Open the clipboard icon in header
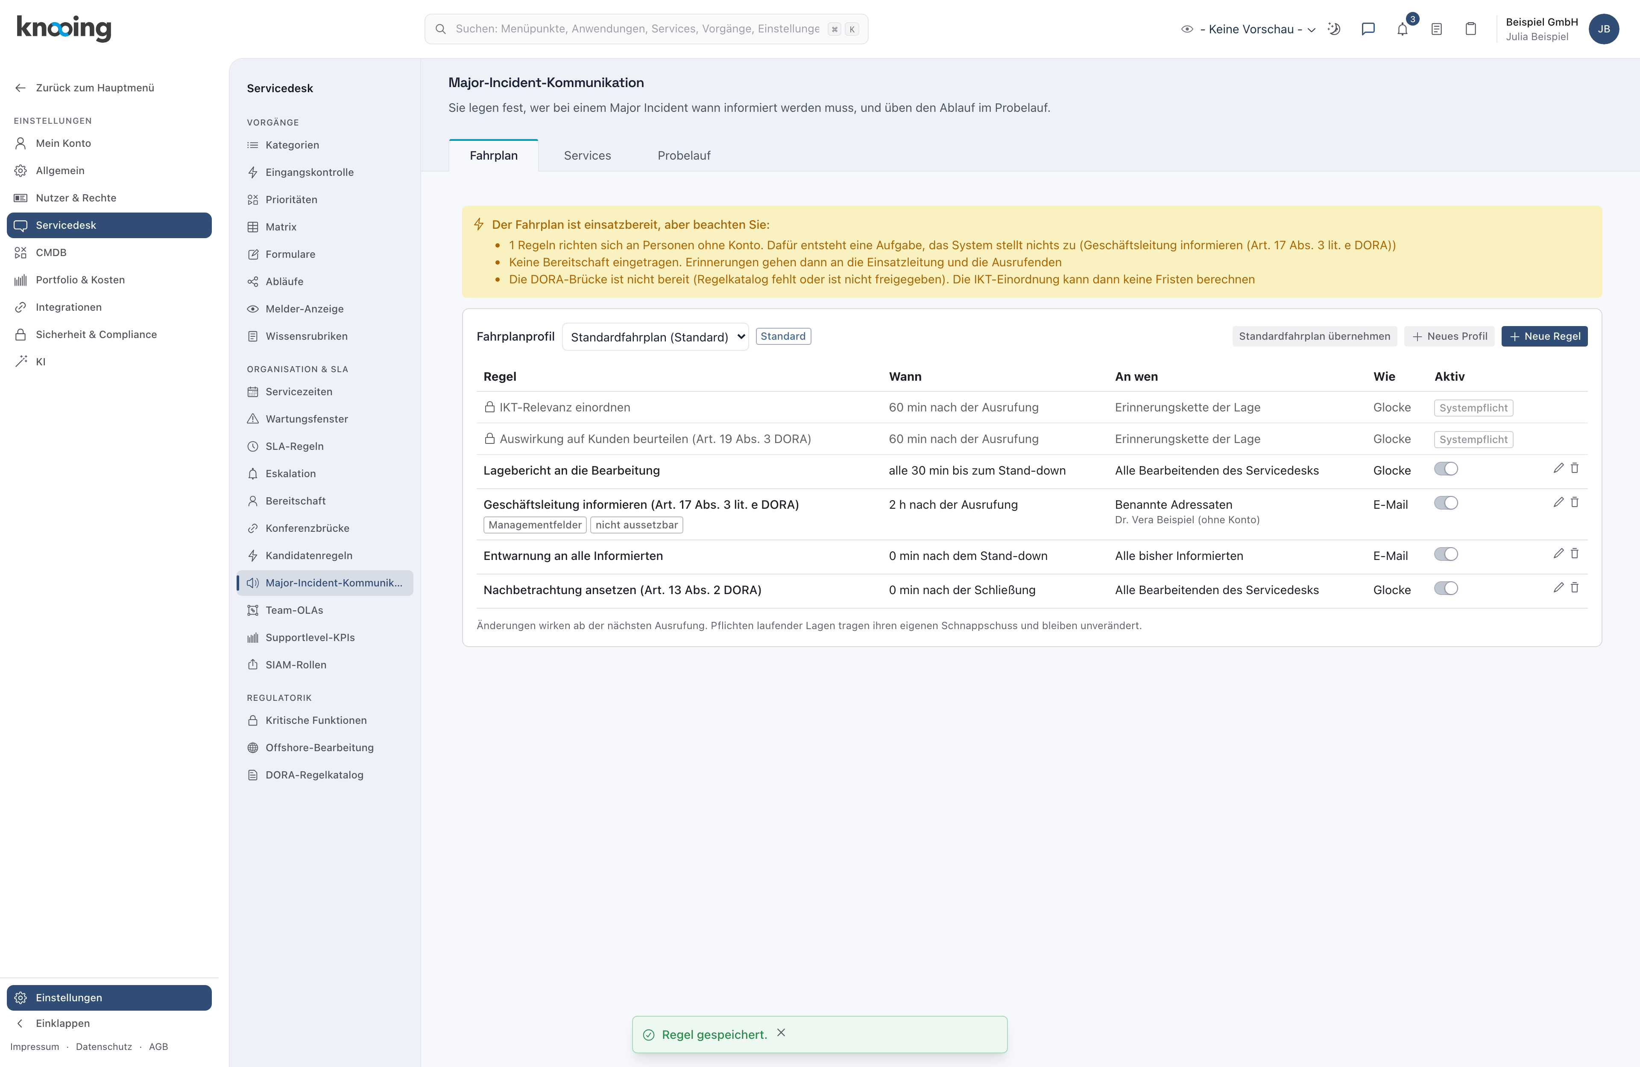Image resolution: width=1640 pixels, height=1067 pixels. point(1470,29)
